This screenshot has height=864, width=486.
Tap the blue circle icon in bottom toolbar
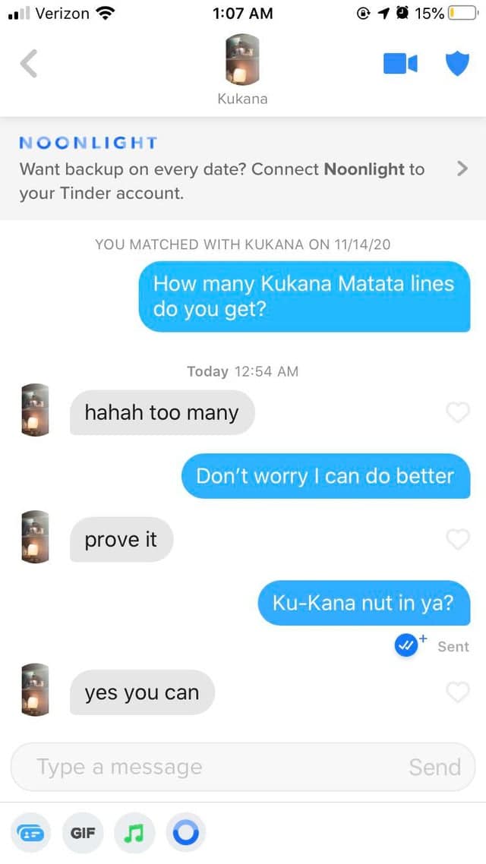click(186, 833)
